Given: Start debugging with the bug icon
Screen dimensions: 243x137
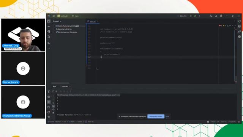Looking at the screenshot, I should (195, 16).
